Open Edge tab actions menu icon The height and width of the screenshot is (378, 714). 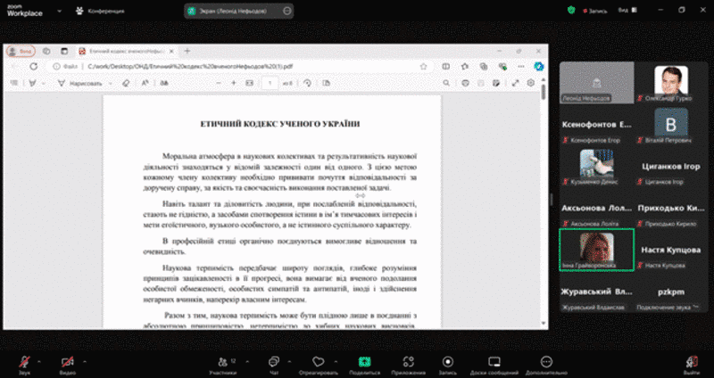pyautogui.click(x=64, y=52)
